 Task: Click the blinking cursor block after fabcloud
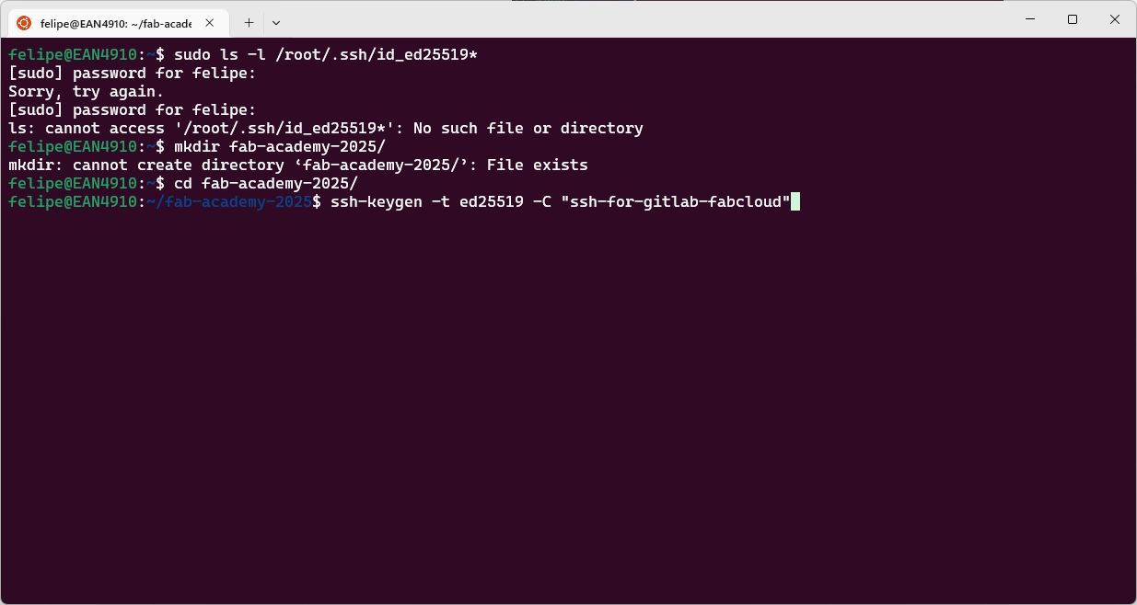(x=795, y=201)
